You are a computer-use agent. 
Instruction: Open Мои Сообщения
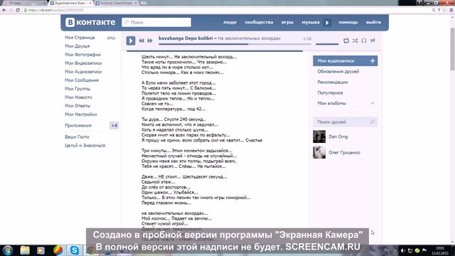click(x=82, y=80)
